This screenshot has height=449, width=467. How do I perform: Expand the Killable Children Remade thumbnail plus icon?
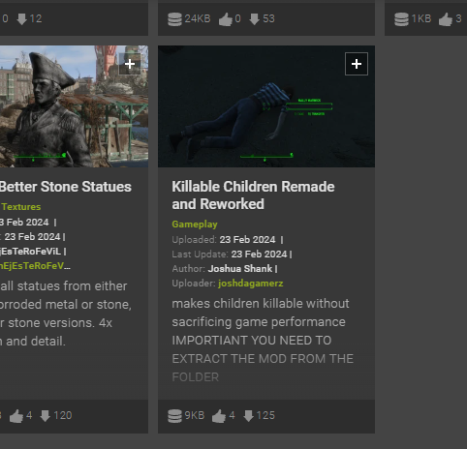click(x=357, y=64)
